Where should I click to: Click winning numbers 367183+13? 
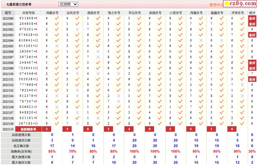tap(28, 124)
